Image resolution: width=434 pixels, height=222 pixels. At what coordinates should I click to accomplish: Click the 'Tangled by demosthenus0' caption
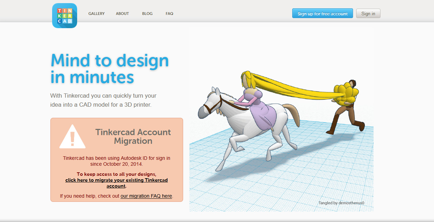point(341,203)
